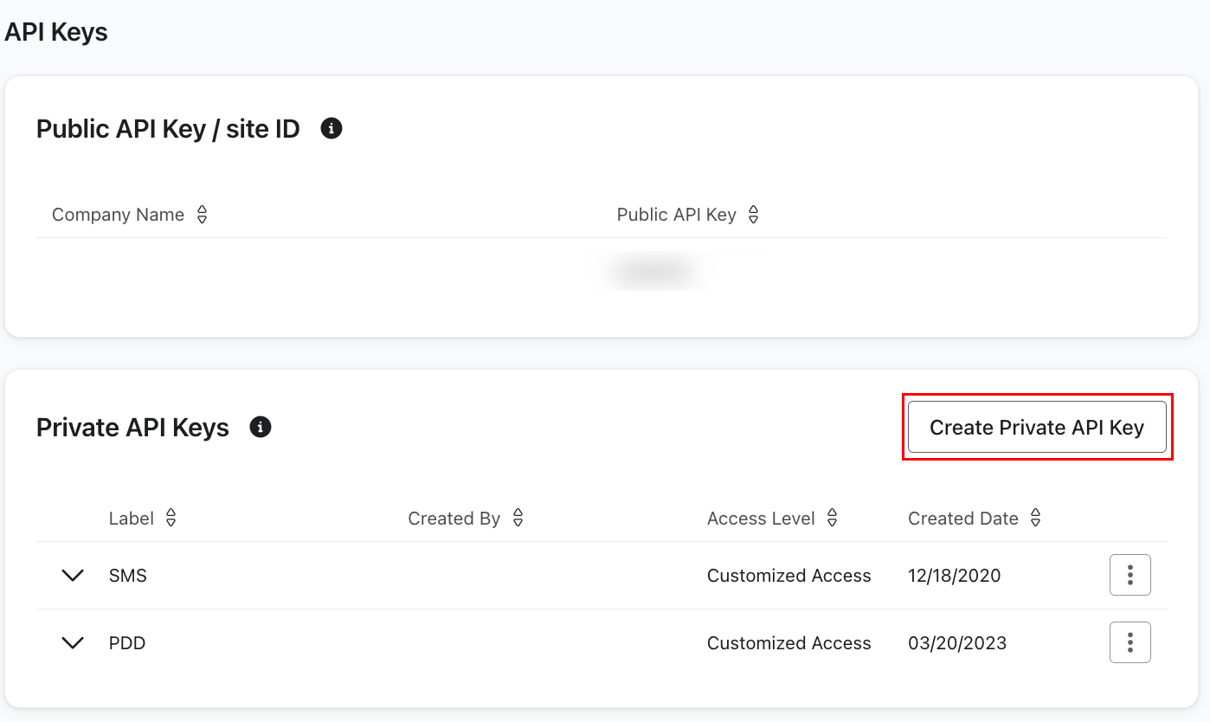The width and height of the screenshot is (1210, 722).
Task: Open three-dot menu for PDD key
Action: pos(1130,642)
